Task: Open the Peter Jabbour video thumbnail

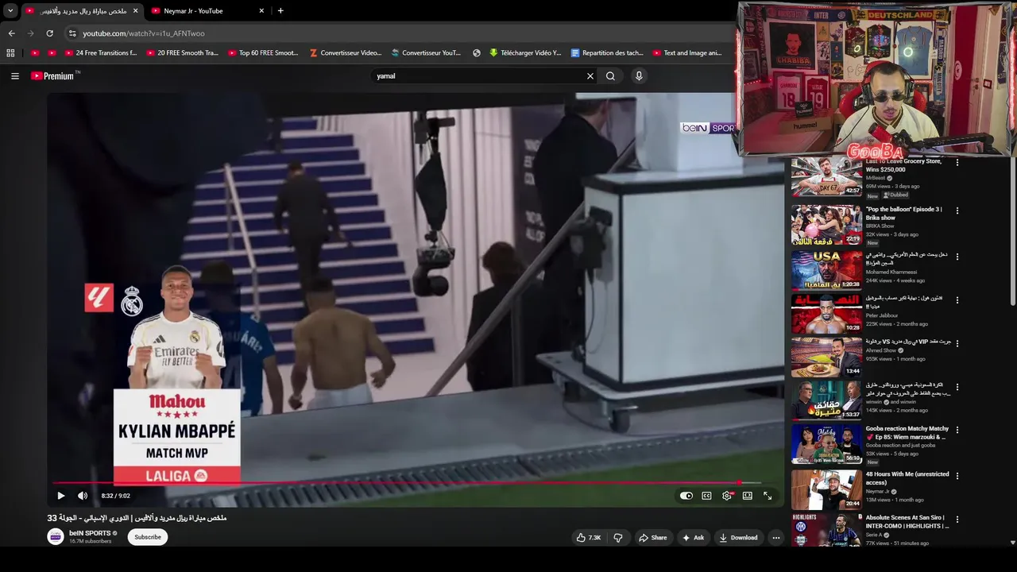Action: 826,313
